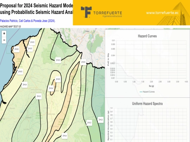Click the HAZARD MAP TEST 03 caption
Screen dimensions: 190x142
tap(11, 27)
